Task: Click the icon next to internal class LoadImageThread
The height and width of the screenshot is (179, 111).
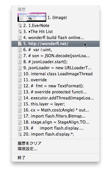Action: 20,74
